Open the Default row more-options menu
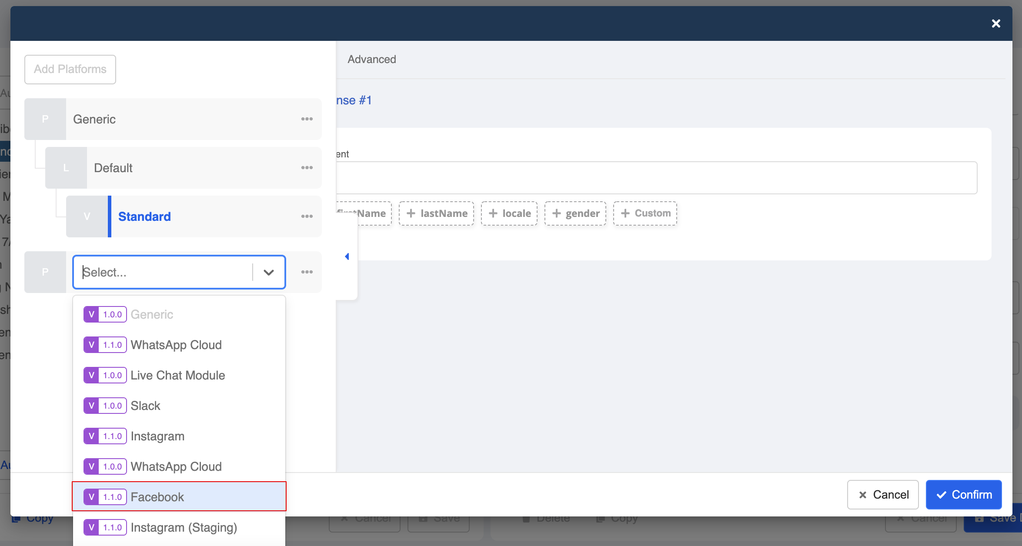The width and height of the screenshot is (1022, 546). pos(307,168)
